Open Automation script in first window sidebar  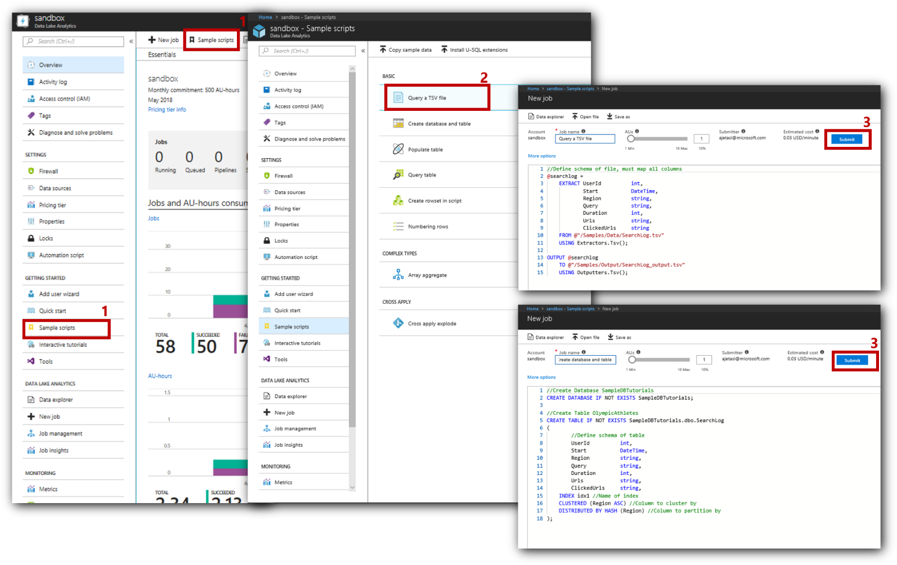click(x=73, y=255)
